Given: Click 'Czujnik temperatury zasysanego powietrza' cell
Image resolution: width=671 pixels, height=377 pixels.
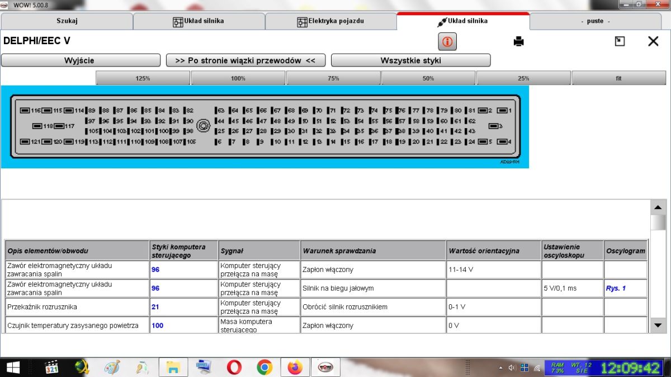Looking at the screenshot, I should (77, 325).
